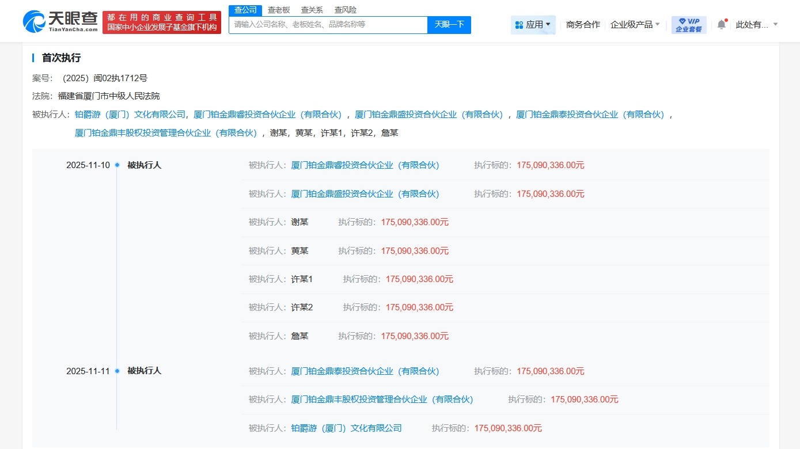Select the timeline dot beside 2025-11-10
Image resolution: width=800 pixels, height=449 pixels.
(x=117, y=165)
